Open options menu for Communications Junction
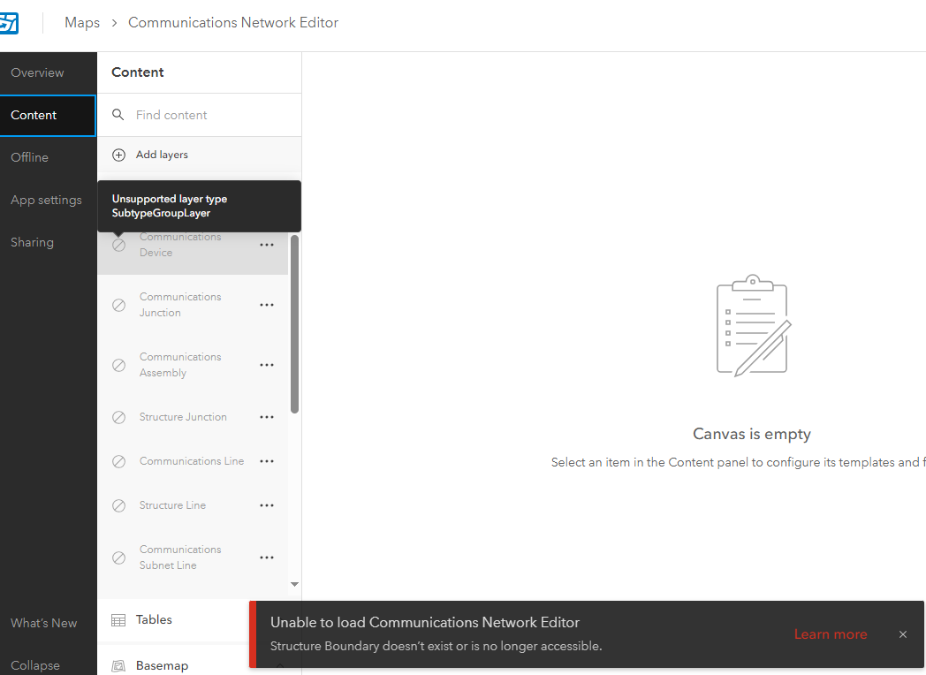The width and height of the screenshot is (926, 675). pos(267,305)
